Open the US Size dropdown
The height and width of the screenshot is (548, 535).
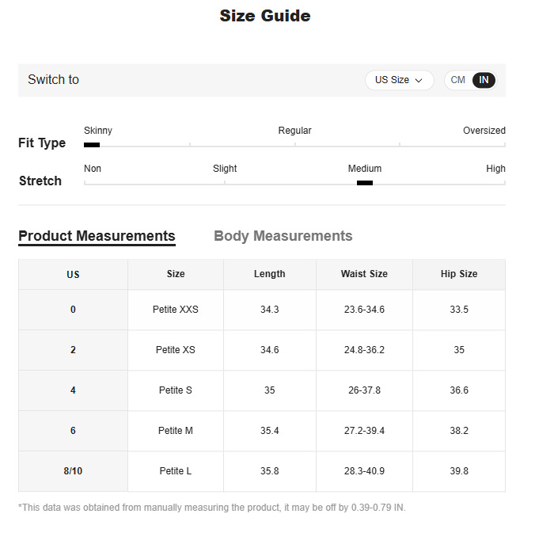[x=399, y=80]
